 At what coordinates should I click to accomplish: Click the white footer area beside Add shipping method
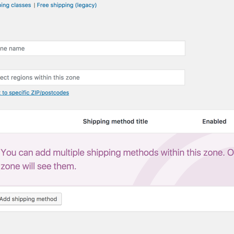[146, 199]
